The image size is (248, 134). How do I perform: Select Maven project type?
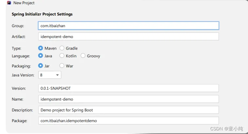click(x=41, y=48)
